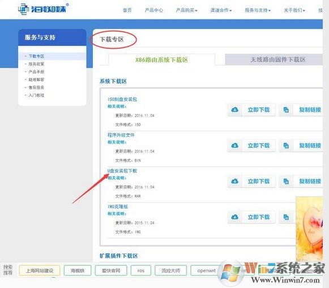This screenshot has height=288, width=329.
Task: Click the 扩展插件下载区 section heading
Action: point(118,256)
